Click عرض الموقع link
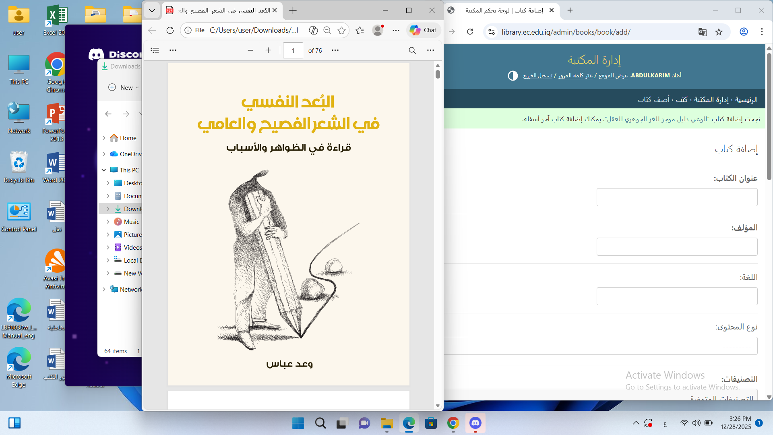 613,76
